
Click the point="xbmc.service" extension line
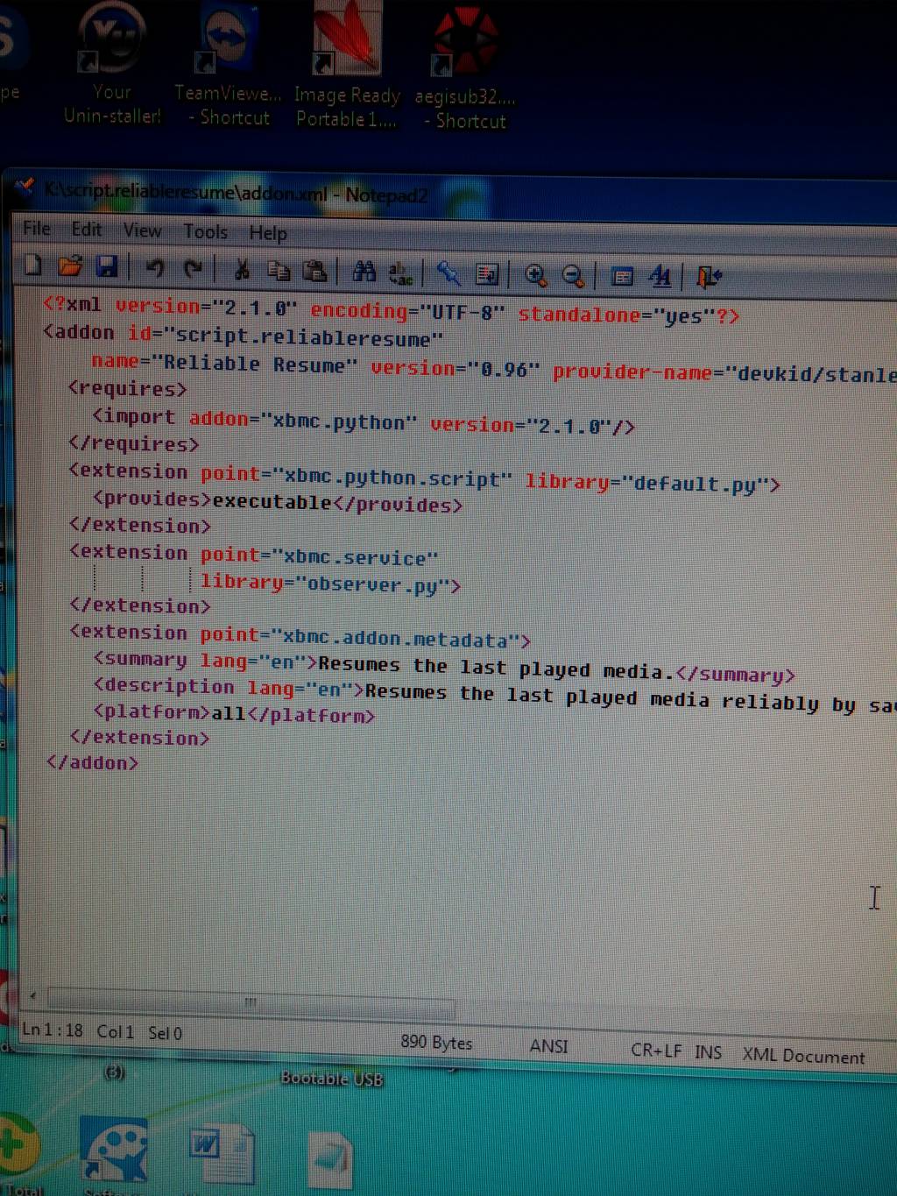pyautogui.click(x=253, y=555)
